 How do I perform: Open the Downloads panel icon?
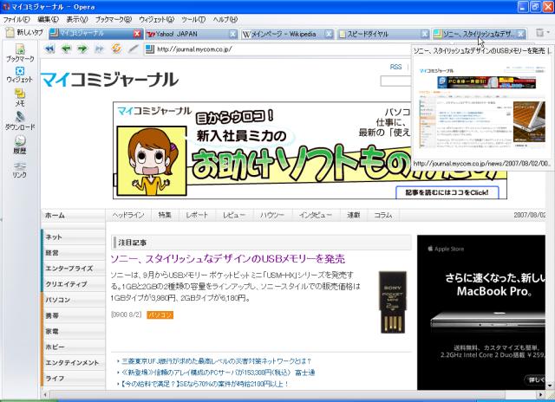(20, 120)
